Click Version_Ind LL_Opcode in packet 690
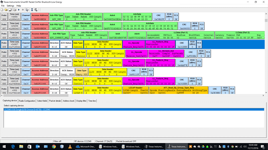The width and height of the screenshot is (268, 150). (137, 54)
